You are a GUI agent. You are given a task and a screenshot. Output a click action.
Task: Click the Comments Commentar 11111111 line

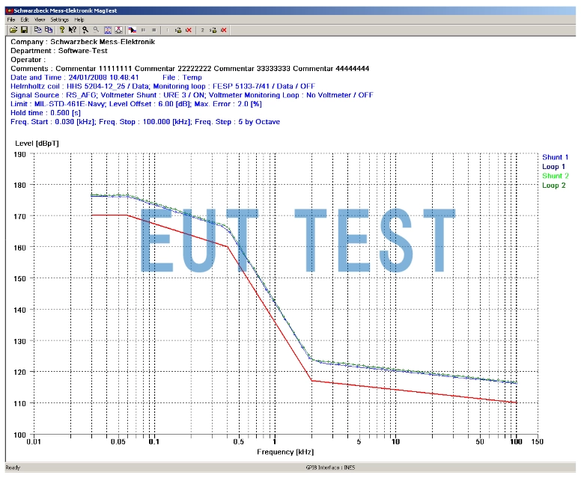pyautogui.click(x=190, y=69)
